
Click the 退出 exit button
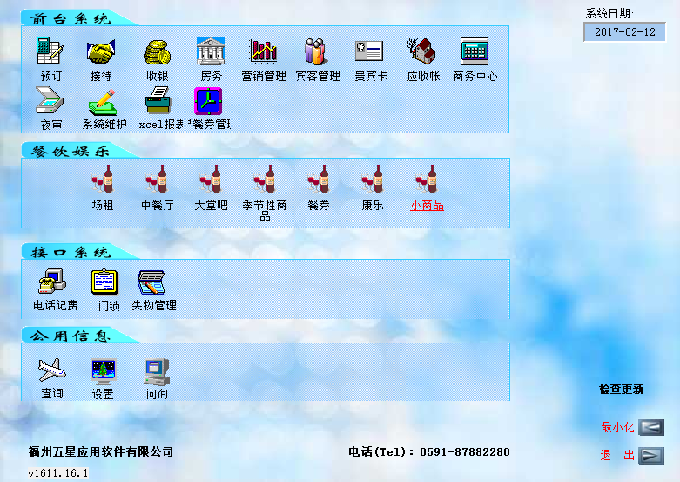(650, 455)
